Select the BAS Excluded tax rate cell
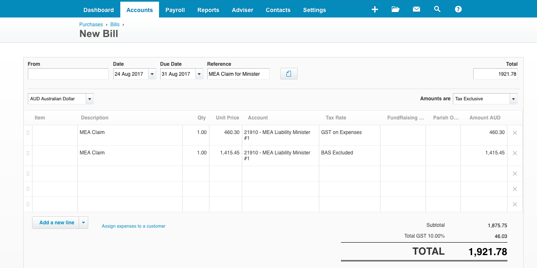Image resolution: width=537 pixels, height=268 pixels. pos(350,156)
